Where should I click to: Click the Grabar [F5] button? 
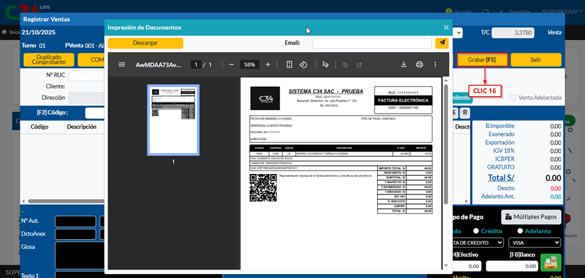[x=482, y=59]
